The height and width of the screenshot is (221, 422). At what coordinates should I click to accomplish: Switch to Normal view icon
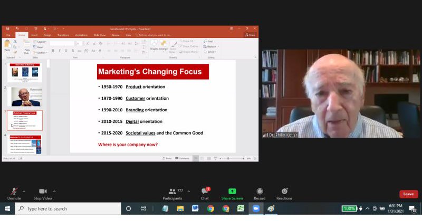click(x=196, y=159)
